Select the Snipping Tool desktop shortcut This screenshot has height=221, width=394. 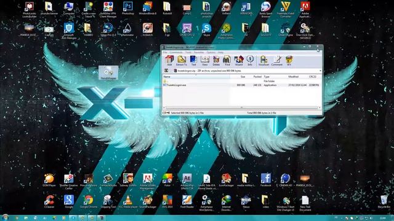click(x=108, y=202)
